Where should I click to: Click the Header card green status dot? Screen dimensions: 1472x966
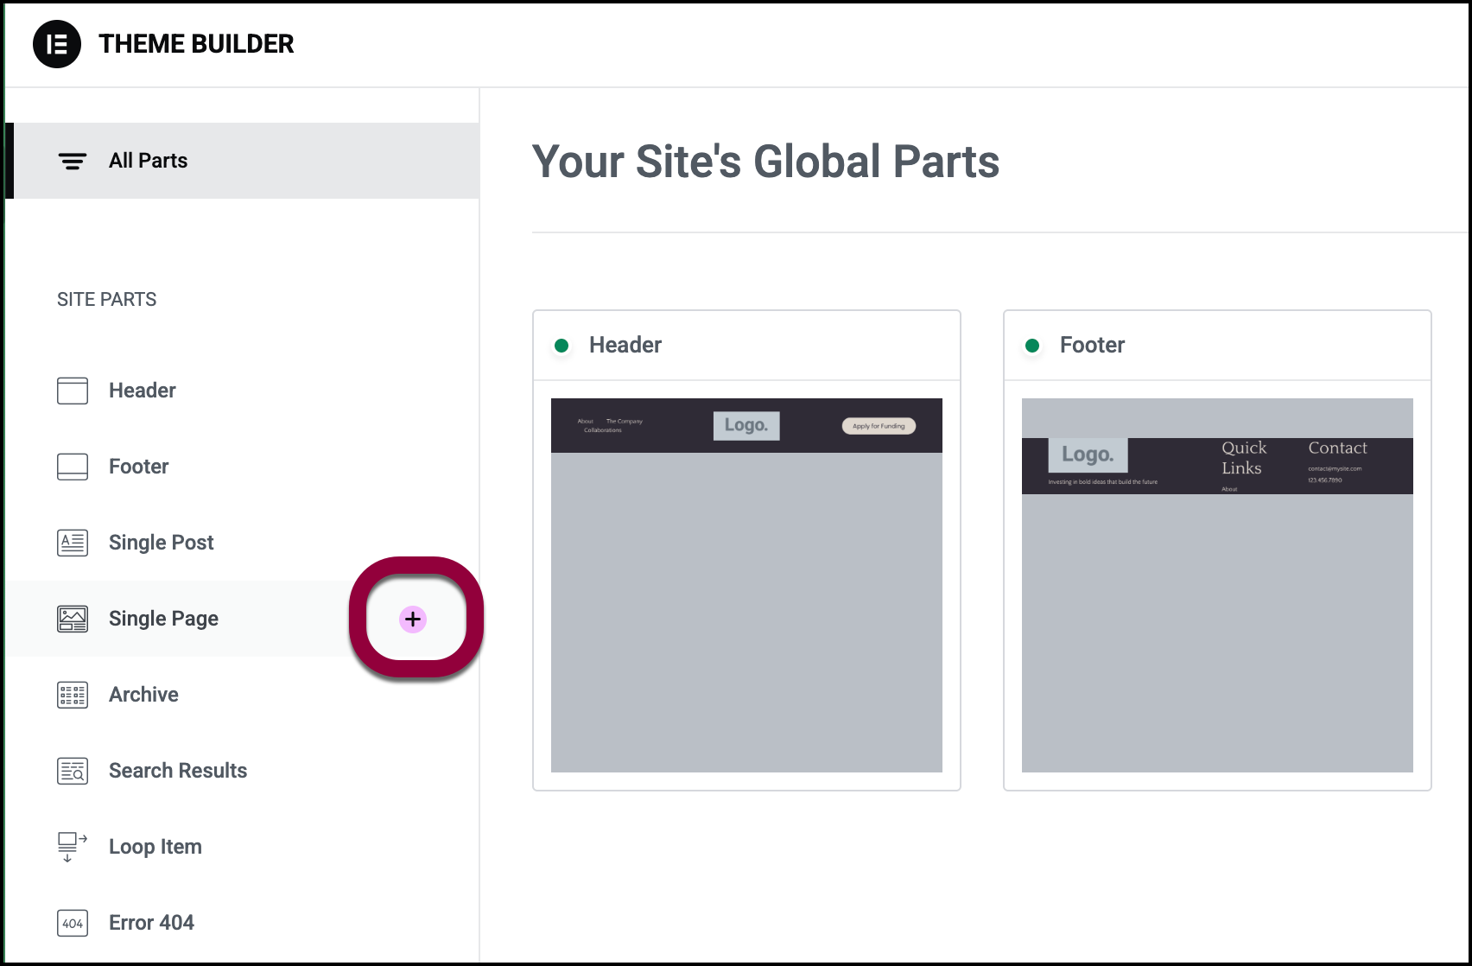[562, 346]
